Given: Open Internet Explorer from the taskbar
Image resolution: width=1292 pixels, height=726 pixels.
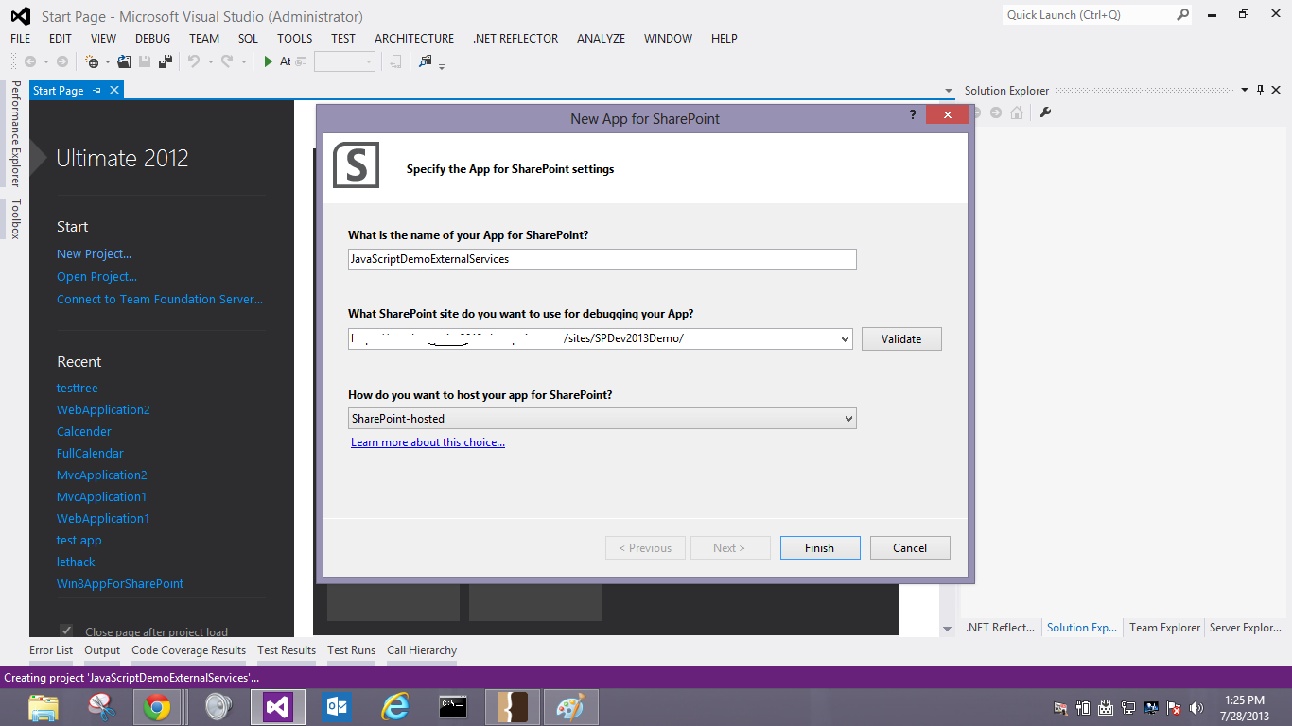Looking at the screenshot, I should pos(394,707).
